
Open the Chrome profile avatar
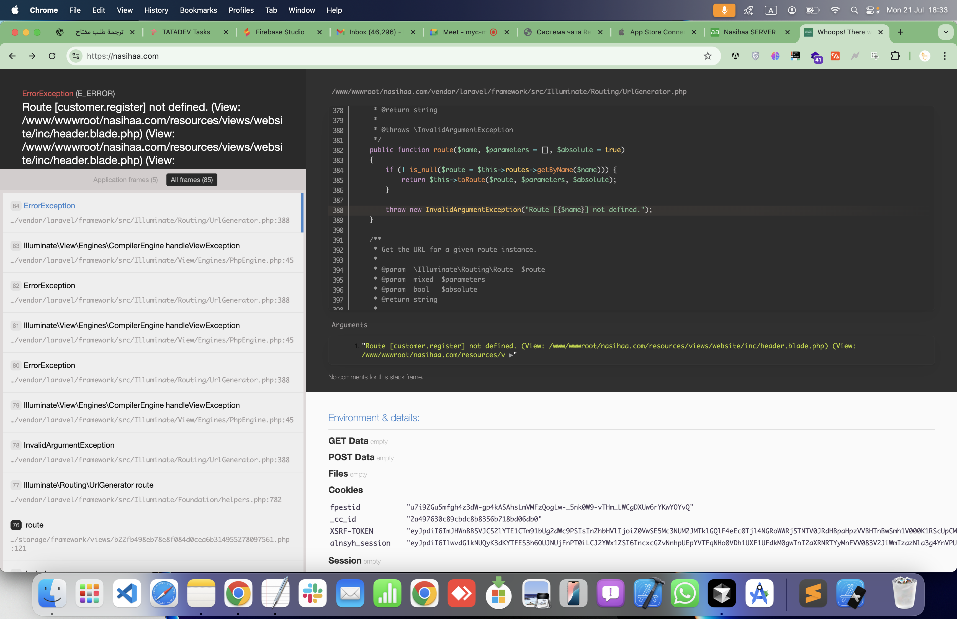click(925, 56)
